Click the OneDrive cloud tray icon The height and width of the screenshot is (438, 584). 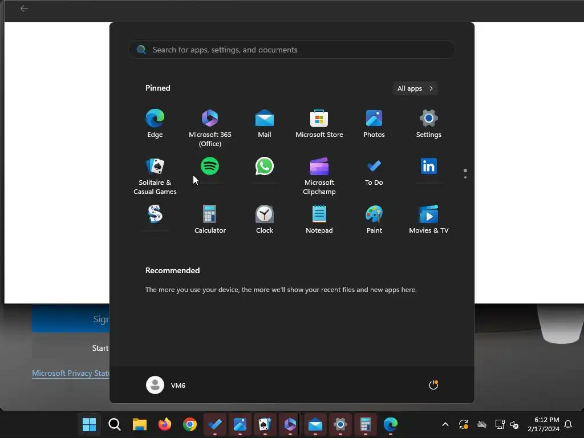click(482, 424)
